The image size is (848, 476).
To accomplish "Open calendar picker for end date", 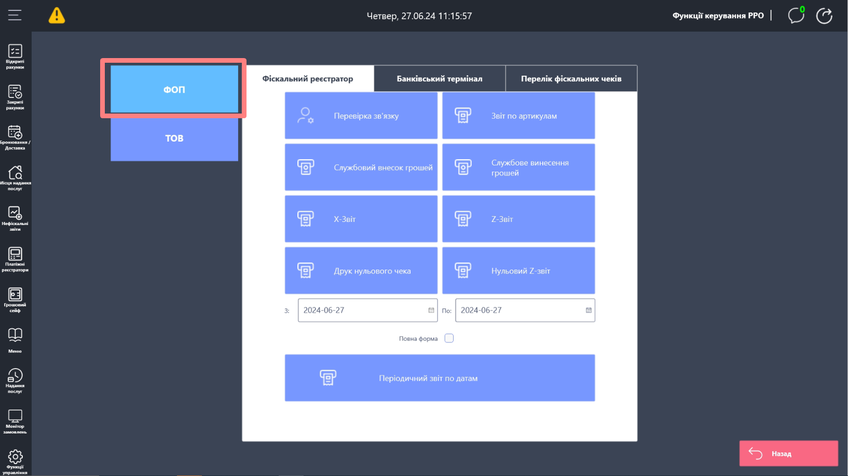I will pos(589,310).
